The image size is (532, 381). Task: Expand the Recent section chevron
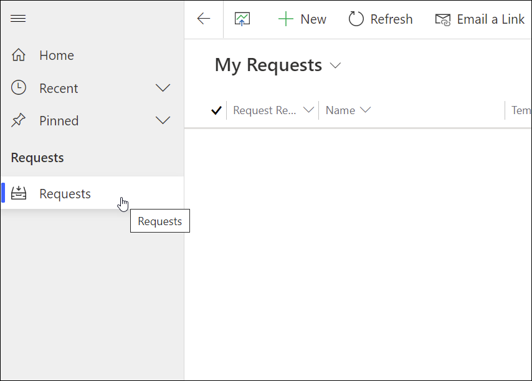coord(163,88)
